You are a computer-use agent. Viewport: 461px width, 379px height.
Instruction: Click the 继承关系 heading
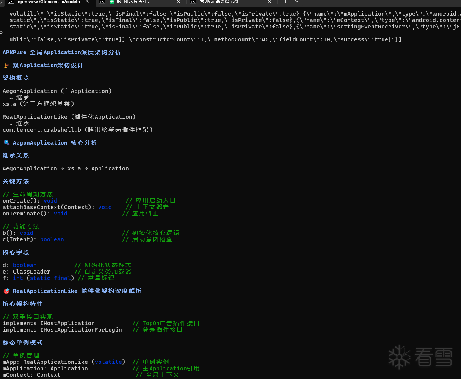pyautogui.click(x=16, y=156)
